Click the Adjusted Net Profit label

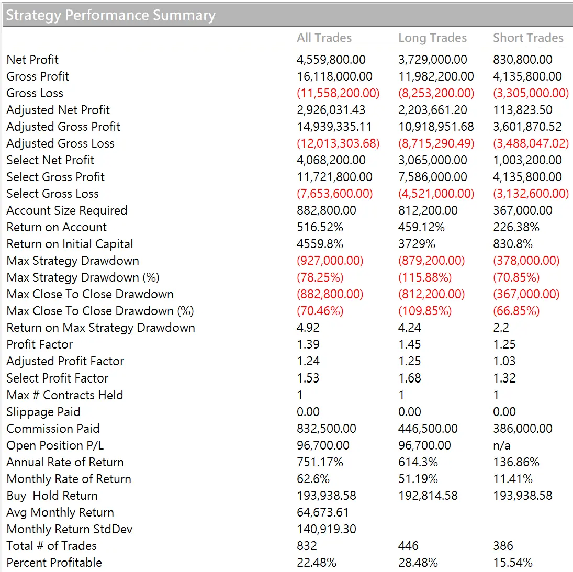click(x=58, y=110)
